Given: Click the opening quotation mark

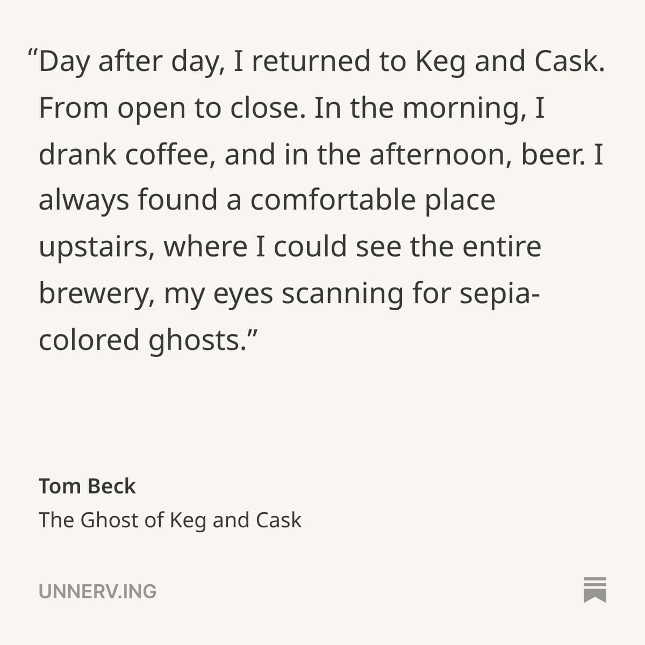Looking at the screenshot, I should coord(32,55).
